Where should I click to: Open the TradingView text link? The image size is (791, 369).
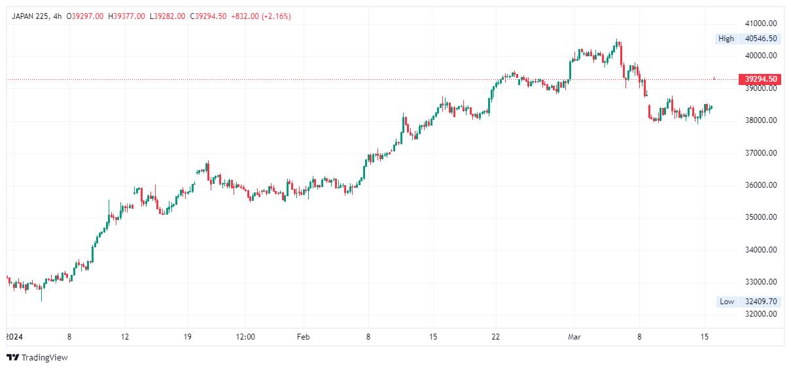click(44, 357)
